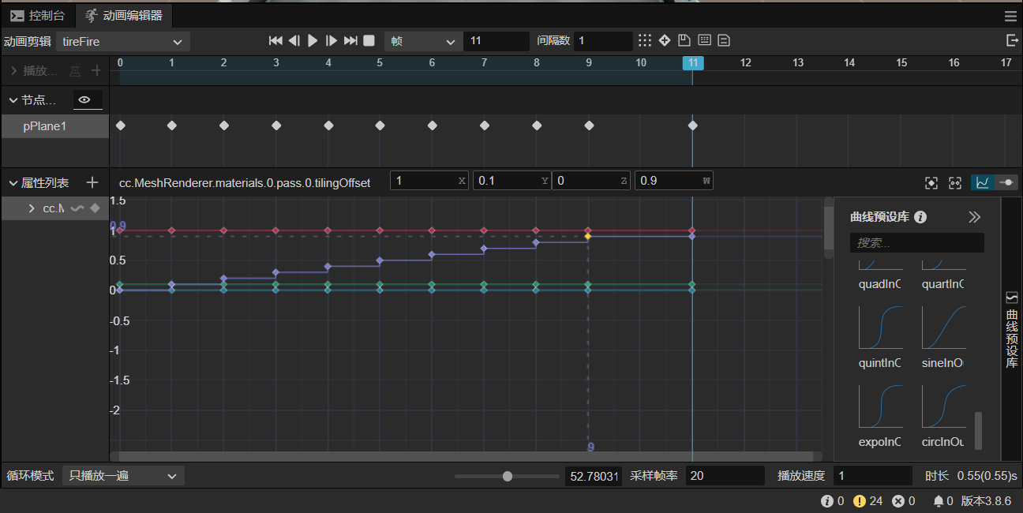Switch to keyframe dope sheet view

(1006, 182)
